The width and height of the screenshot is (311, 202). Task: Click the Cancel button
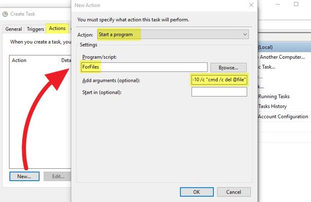234,192
